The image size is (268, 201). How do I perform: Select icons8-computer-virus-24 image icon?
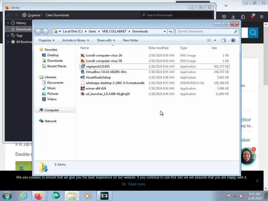tap(83, 55)
